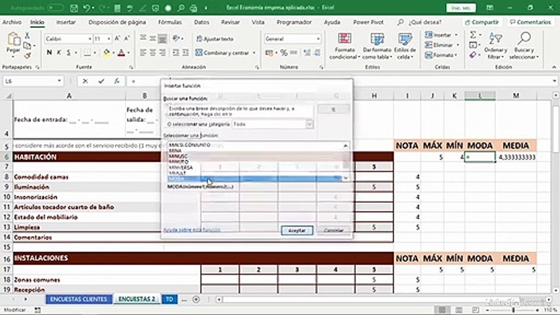Click the function search description box
The width and height of the screenshot is (560, 315).
pyautogui.click(x=239, y=111)
